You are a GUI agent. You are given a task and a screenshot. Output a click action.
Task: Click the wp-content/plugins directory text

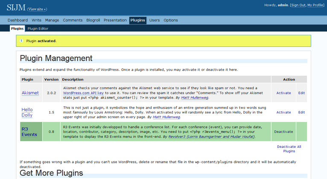[213, 162]
